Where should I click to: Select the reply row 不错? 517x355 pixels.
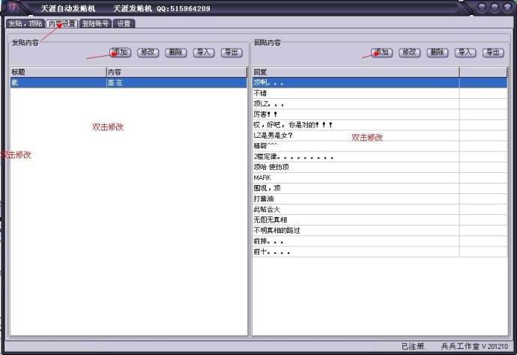click(x=380, y=94)
